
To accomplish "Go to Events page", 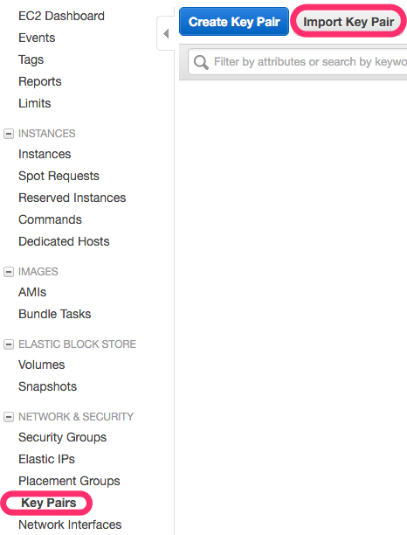I will (x=37, y=38).
